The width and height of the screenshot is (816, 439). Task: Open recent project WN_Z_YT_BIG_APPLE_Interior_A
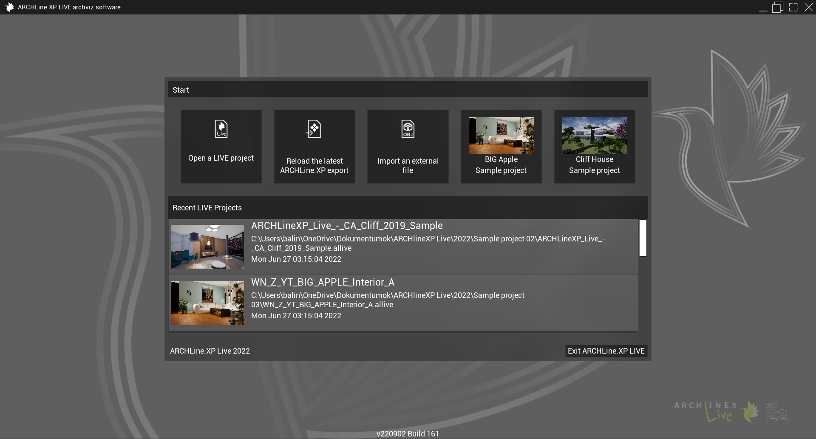coord(323,282)
